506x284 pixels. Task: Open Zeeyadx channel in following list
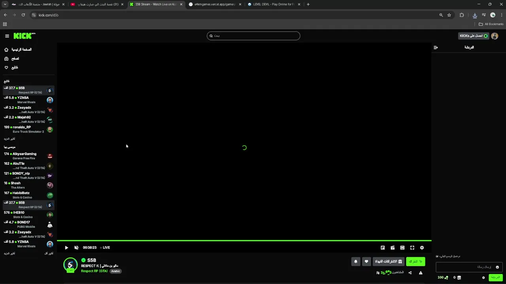click(28, 110)
